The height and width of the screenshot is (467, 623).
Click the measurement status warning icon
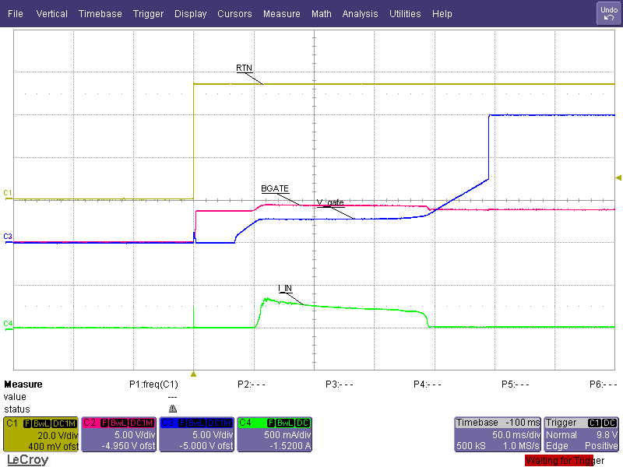(172, 409)
